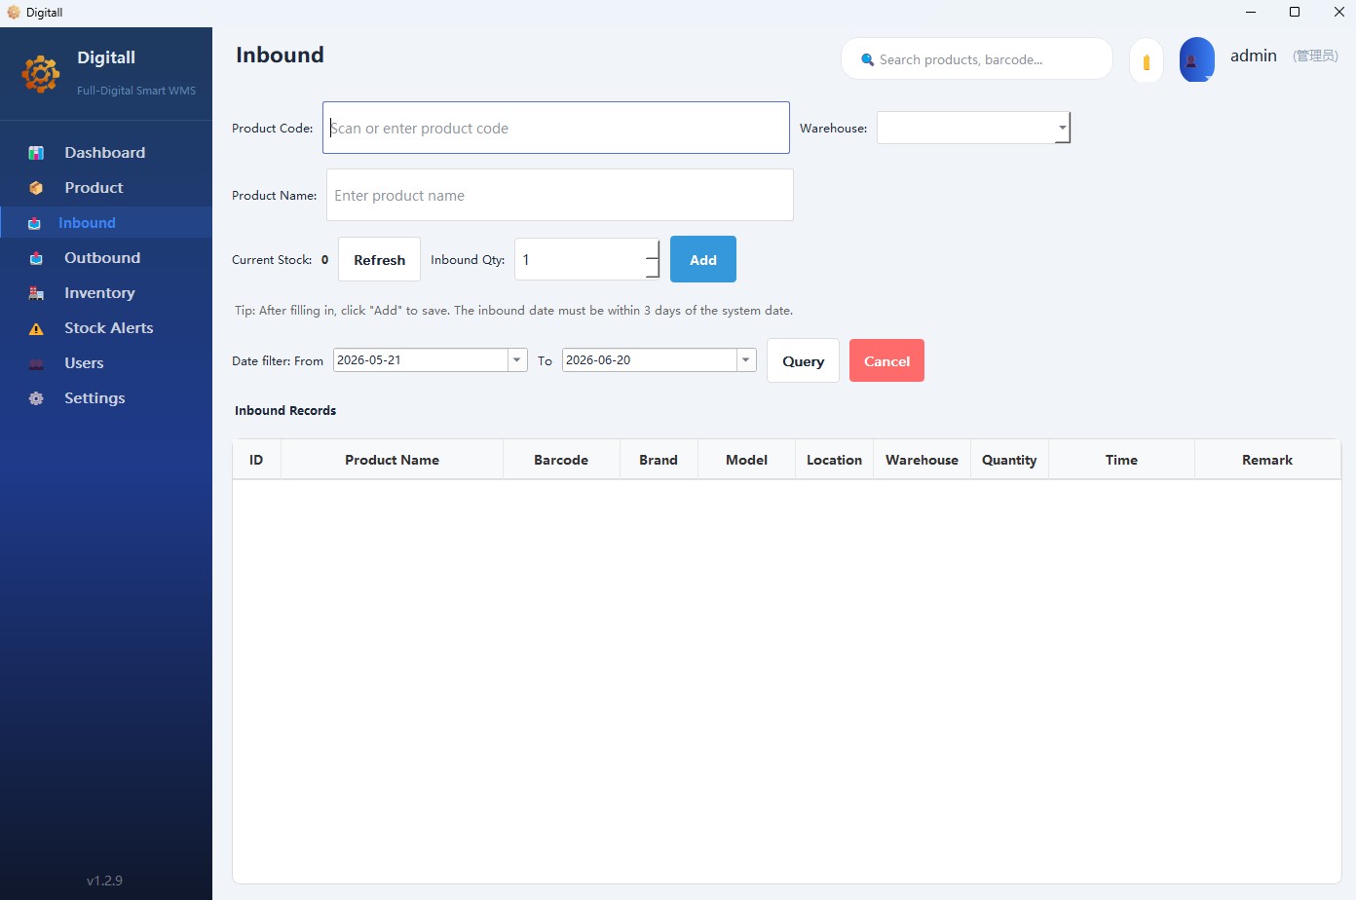
Task: Click the Digitall sidebar brand name
Action: tap(106, 57)
